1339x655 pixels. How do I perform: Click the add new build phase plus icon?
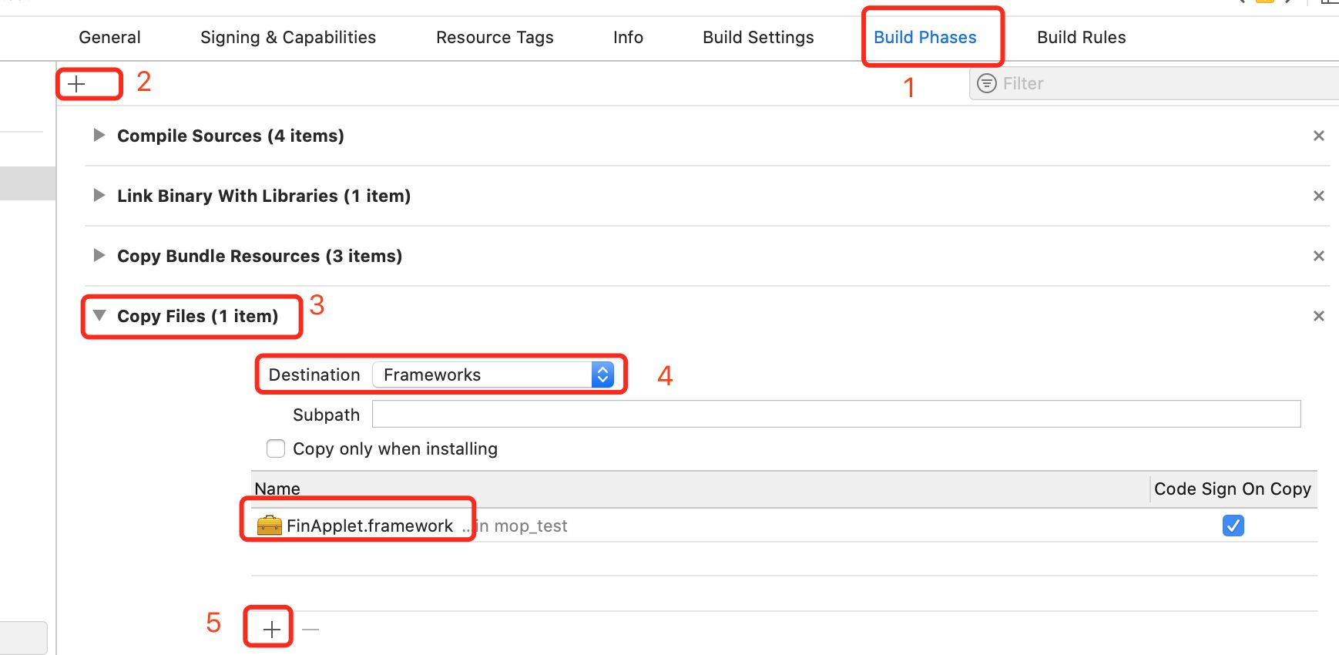pyautogui.click(x=77, y=84)
